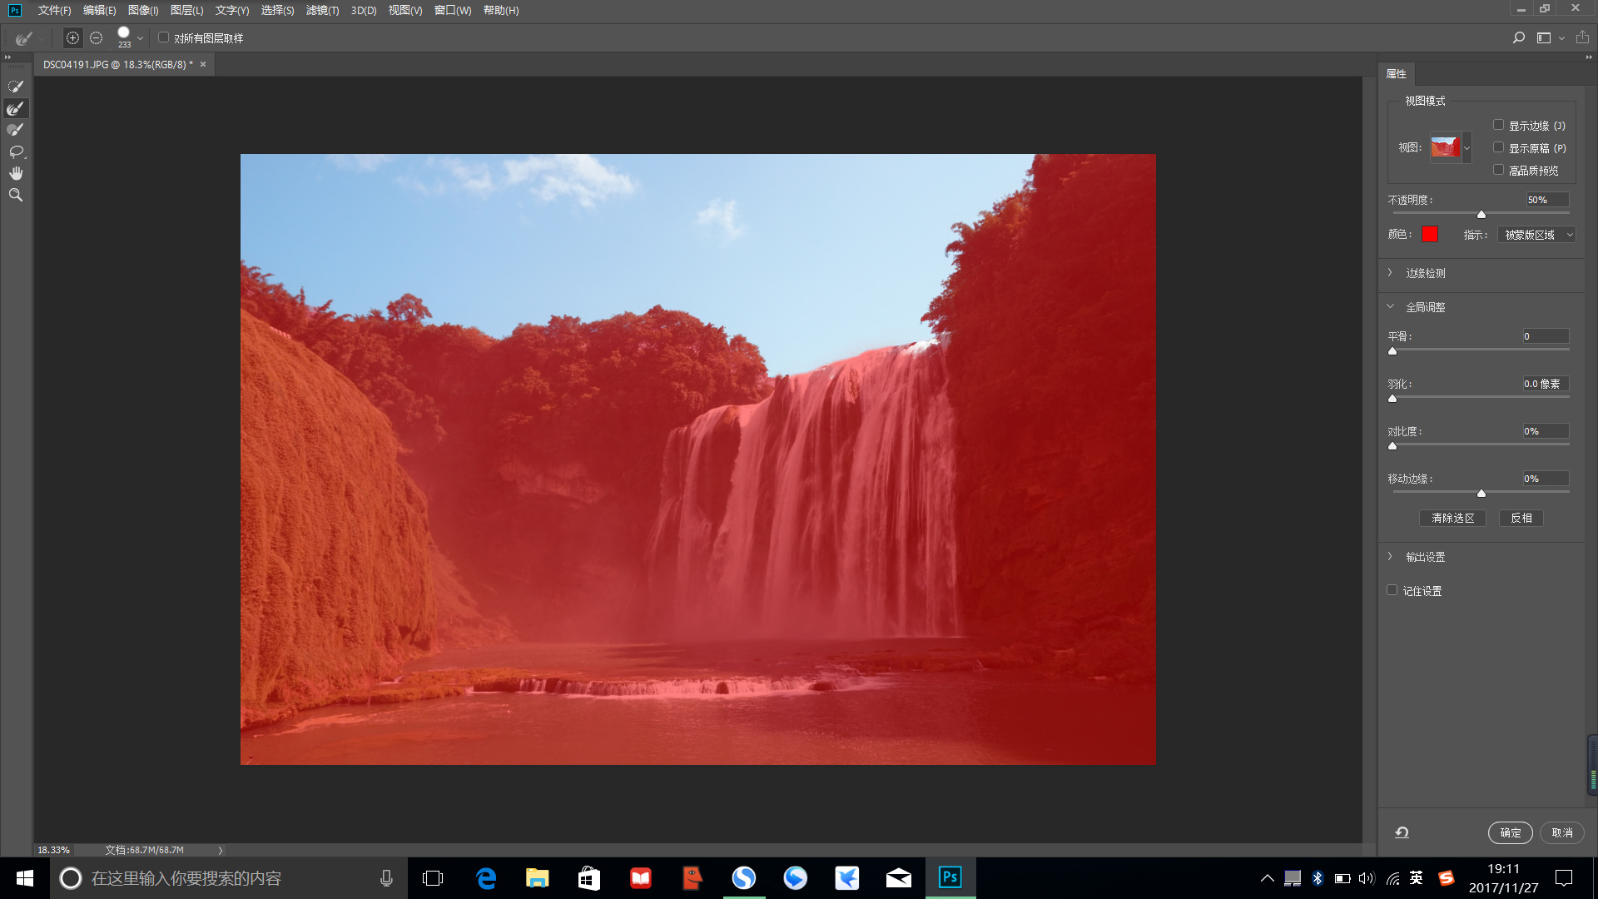Click the red 颜色 swatch
Image resolution: width=1598 pixels, height=899 pixels.
[1430, 234]
